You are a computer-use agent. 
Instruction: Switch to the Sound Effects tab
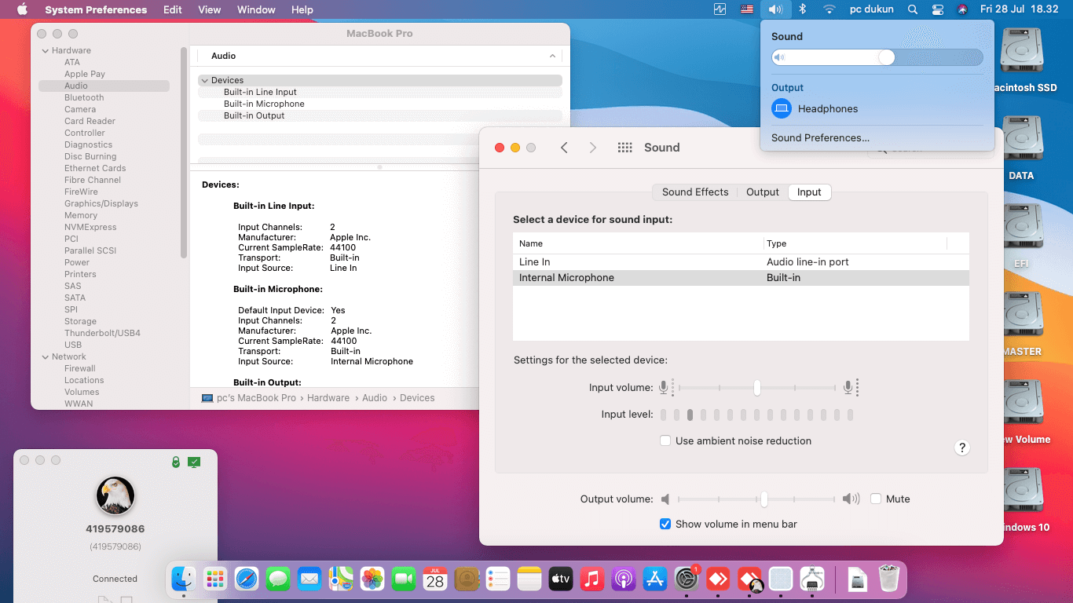coord(695,192)
